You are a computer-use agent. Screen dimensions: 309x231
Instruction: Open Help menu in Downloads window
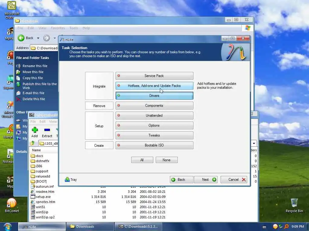(x=86, y=28)
